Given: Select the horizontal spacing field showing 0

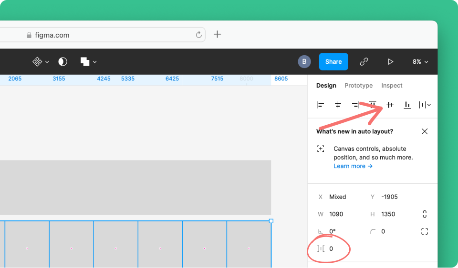Looking at the screenshot, I should 331,248.
